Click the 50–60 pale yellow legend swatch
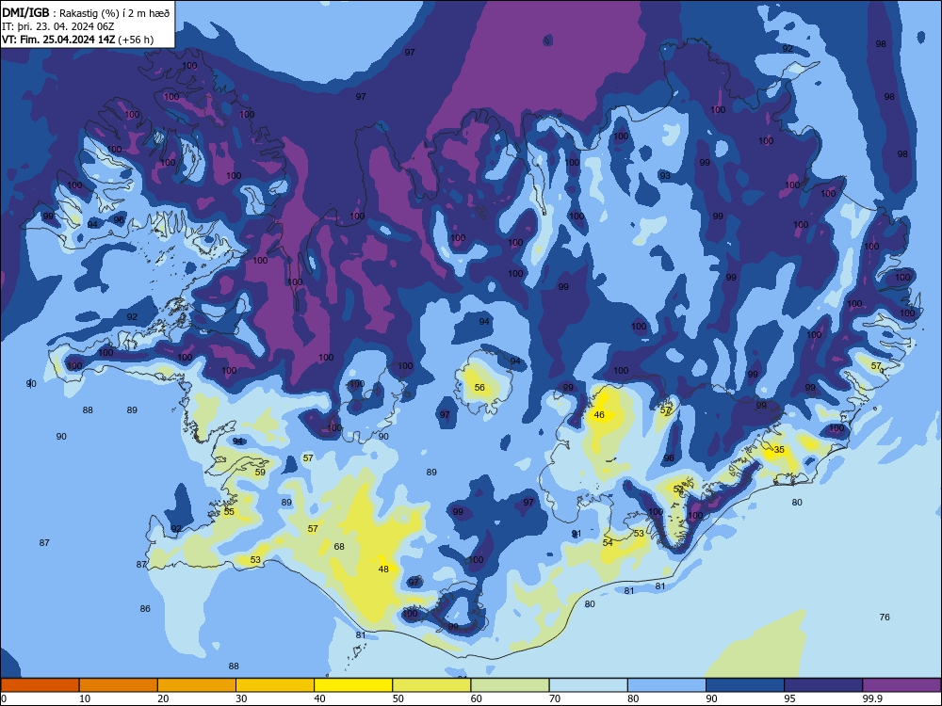Viewport: 942px width, 706px height. click(431, 685)
